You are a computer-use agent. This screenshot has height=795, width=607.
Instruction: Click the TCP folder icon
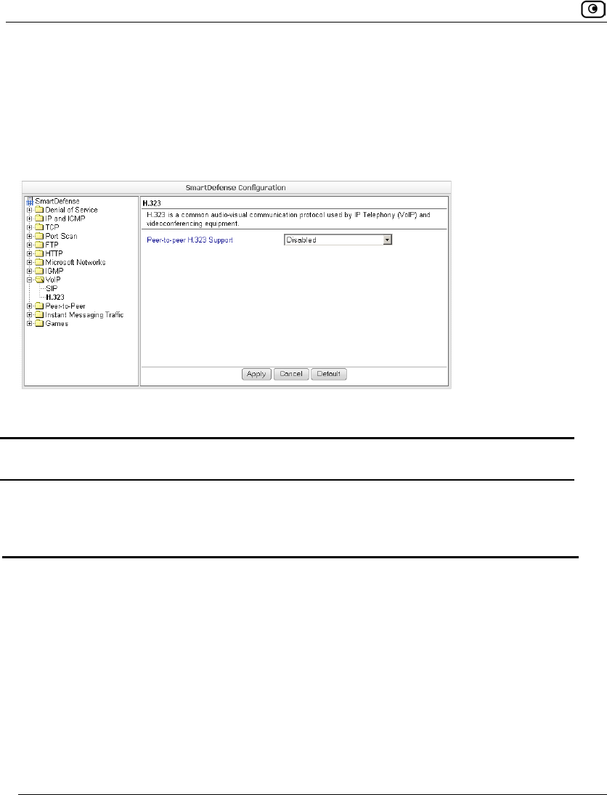(39, 227)
